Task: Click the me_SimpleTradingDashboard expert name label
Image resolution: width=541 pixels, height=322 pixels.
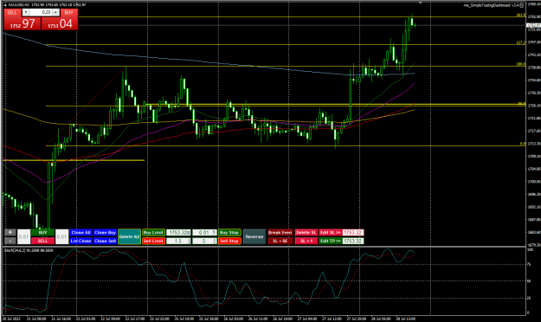Action: click(491, 5)
